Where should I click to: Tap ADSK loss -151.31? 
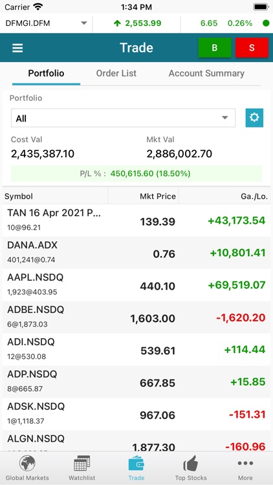point(247,414)
